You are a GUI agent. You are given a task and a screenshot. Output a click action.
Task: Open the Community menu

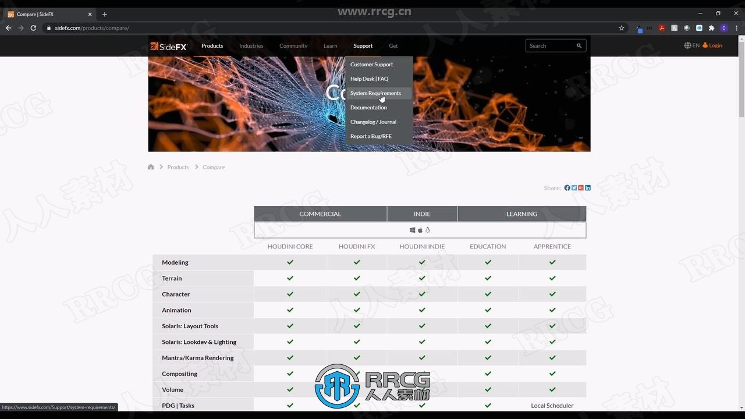tap(293, 46)
